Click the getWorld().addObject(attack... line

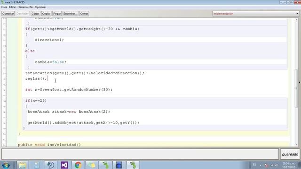(84, 123)
